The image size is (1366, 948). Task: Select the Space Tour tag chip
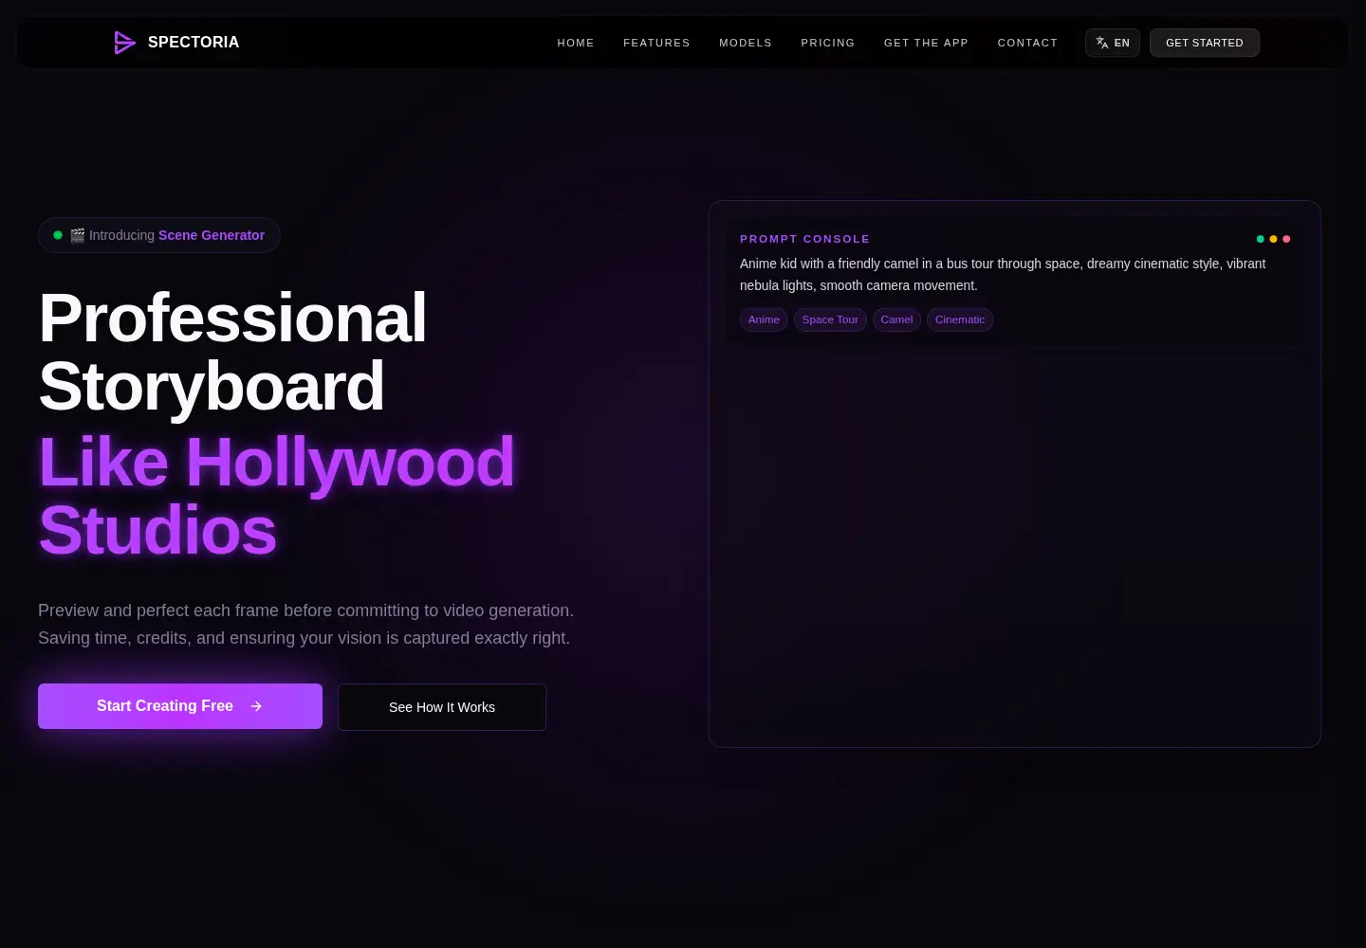point(830,319)
